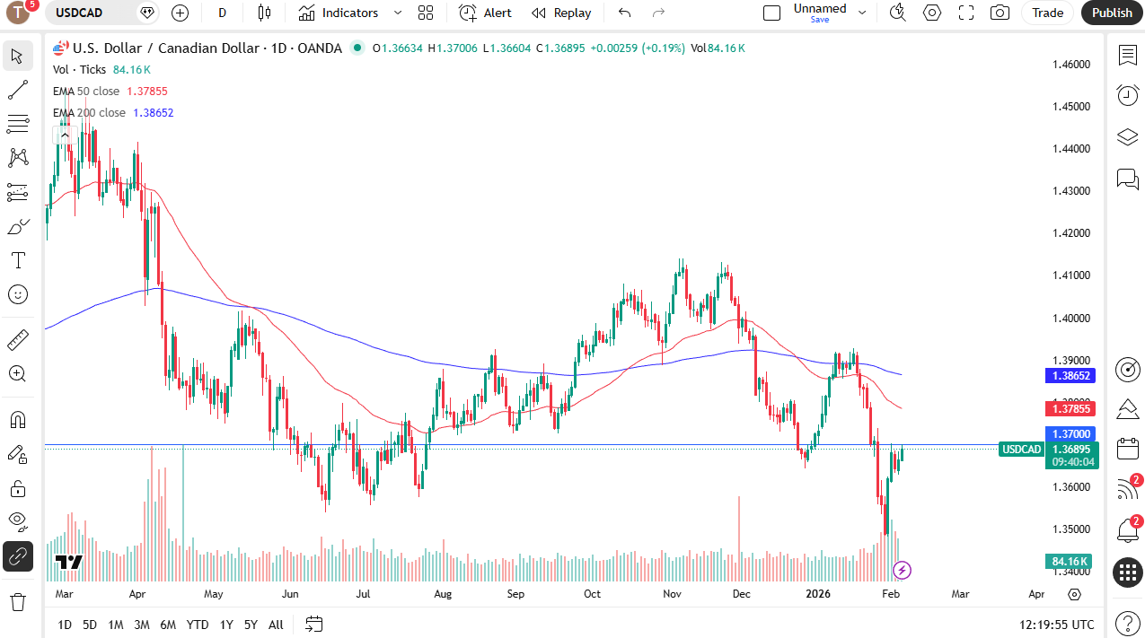
Task: Open the indicator templates grid
Action: [x=426, y=13]
